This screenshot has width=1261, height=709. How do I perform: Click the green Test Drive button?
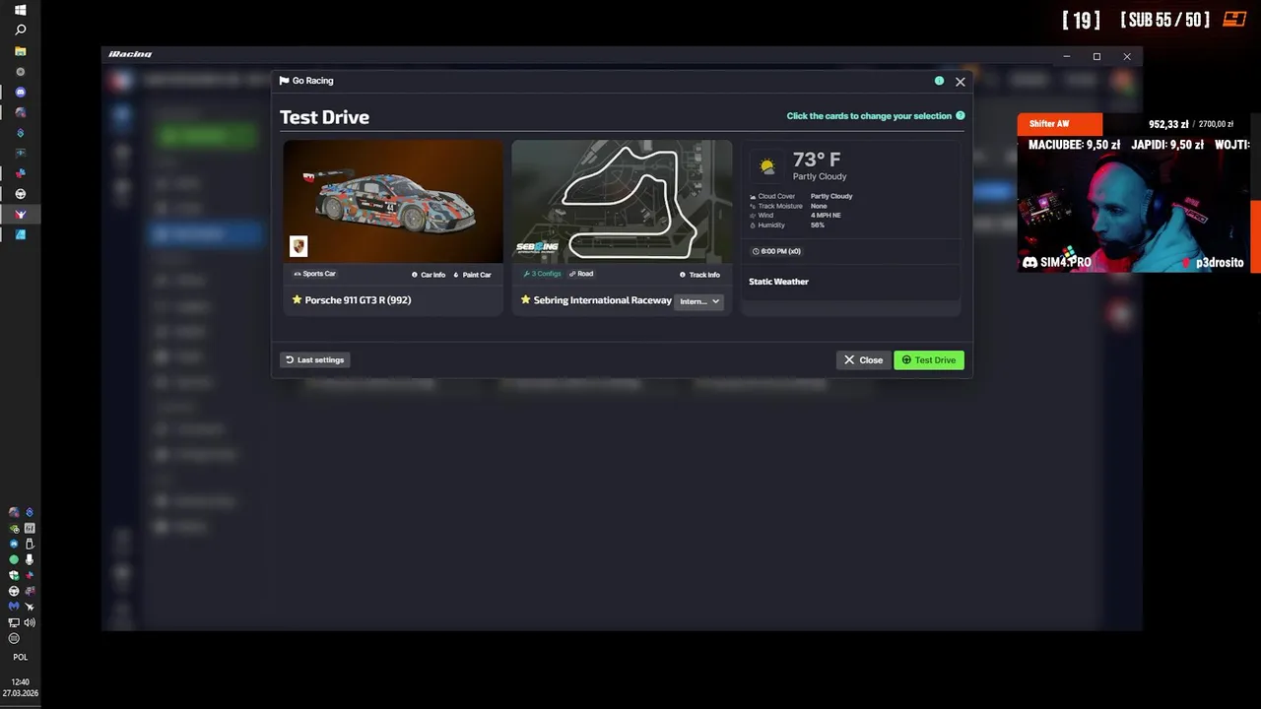(x=929, y=359)
